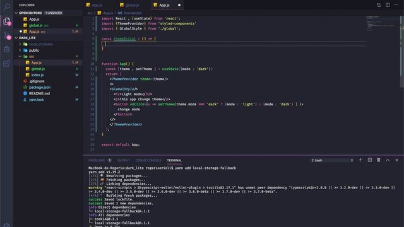Open index.js in the file tree

37,75
